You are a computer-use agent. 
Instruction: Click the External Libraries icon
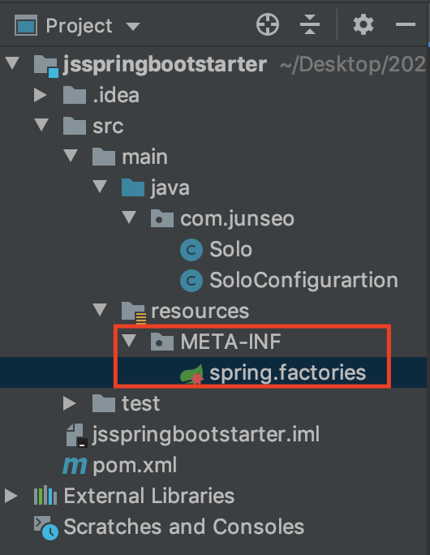click(x=45, y=496)
